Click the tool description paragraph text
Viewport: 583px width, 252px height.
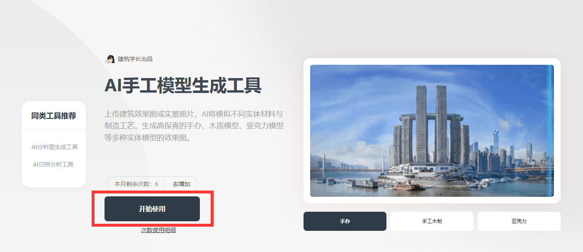tap(194, 126)
